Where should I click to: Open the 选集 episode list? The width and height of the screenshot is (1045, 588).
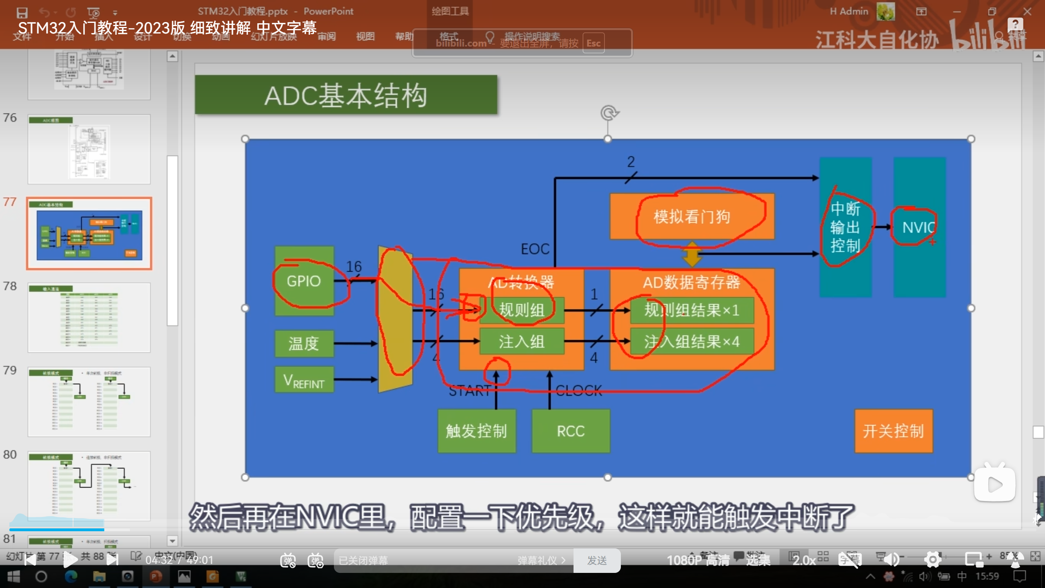(x=758, y=560)
